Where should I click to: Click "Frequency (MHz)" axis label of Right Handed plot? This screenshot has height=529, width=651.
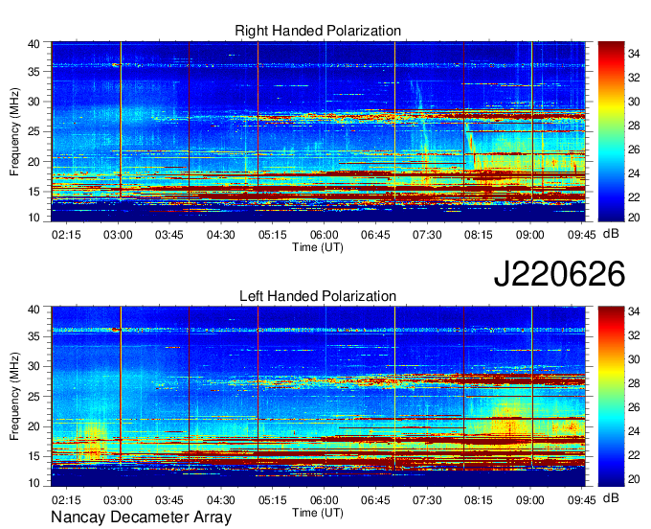click(x=14, y=131)
